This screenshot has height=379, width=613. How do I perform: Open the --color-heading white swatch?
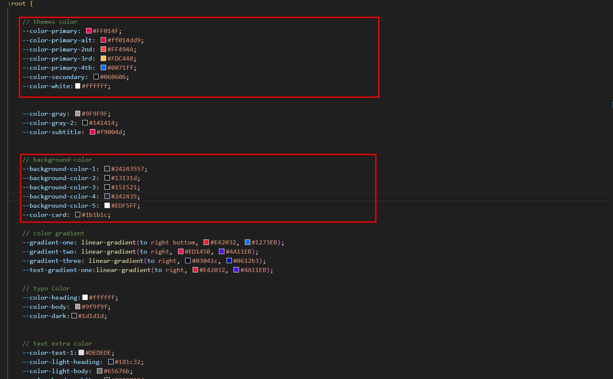pyautogui.click(x=85, y=298)
